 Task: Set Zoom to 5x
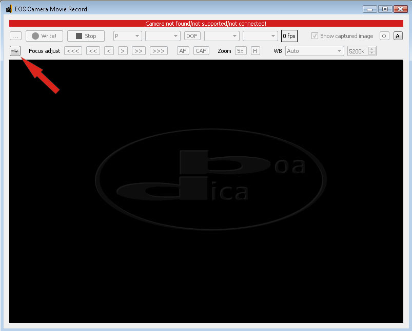[x=241, y=51]
